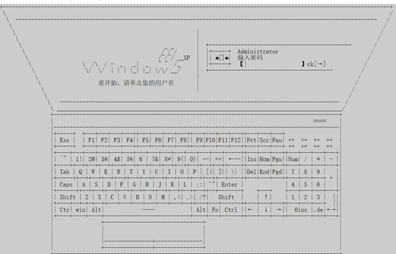
Task: Click the Windows XP logo art
Action: pyautogui.click(x=135, y=61)
